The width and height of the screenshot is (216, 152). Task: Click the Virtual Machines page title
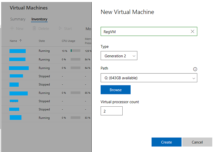point(29,8)
